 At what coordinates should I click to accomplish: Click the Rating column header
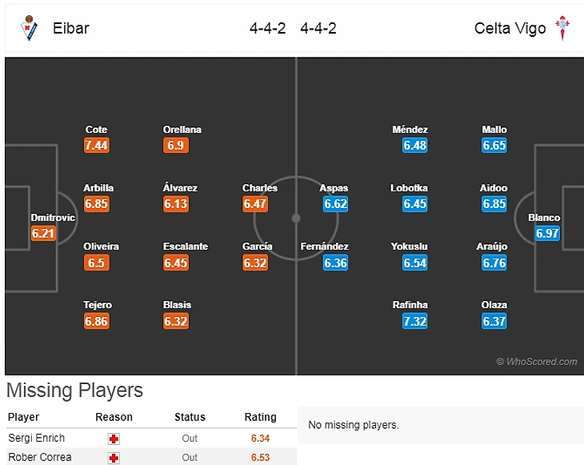[x=260, y=417]
